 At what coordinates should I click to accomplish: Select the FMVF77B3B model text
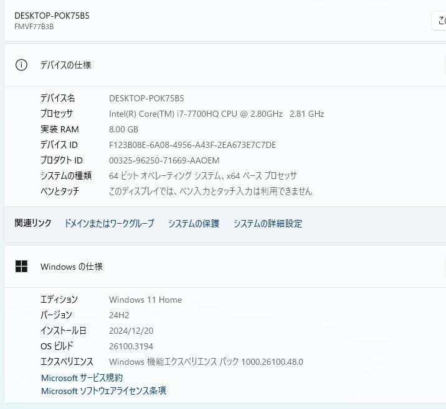tap(34, 27)
